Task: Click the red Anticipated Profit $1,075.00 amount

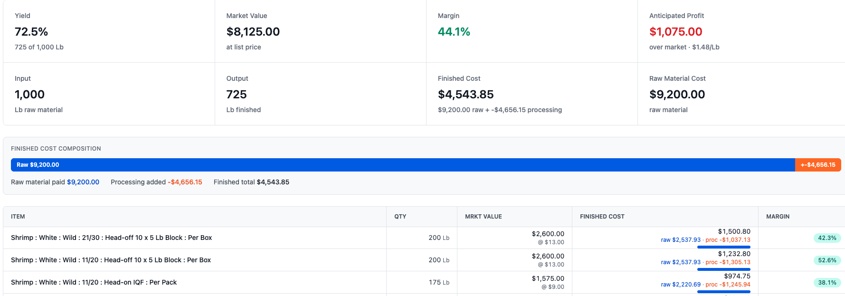Action: tap(675, 32)
